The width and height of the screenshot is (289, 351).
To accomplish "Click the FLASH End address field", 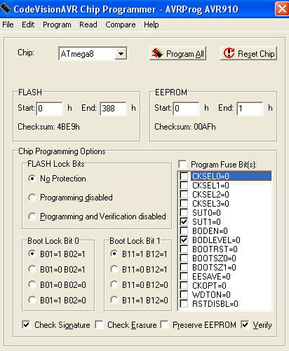I will (x=114, y=109).
